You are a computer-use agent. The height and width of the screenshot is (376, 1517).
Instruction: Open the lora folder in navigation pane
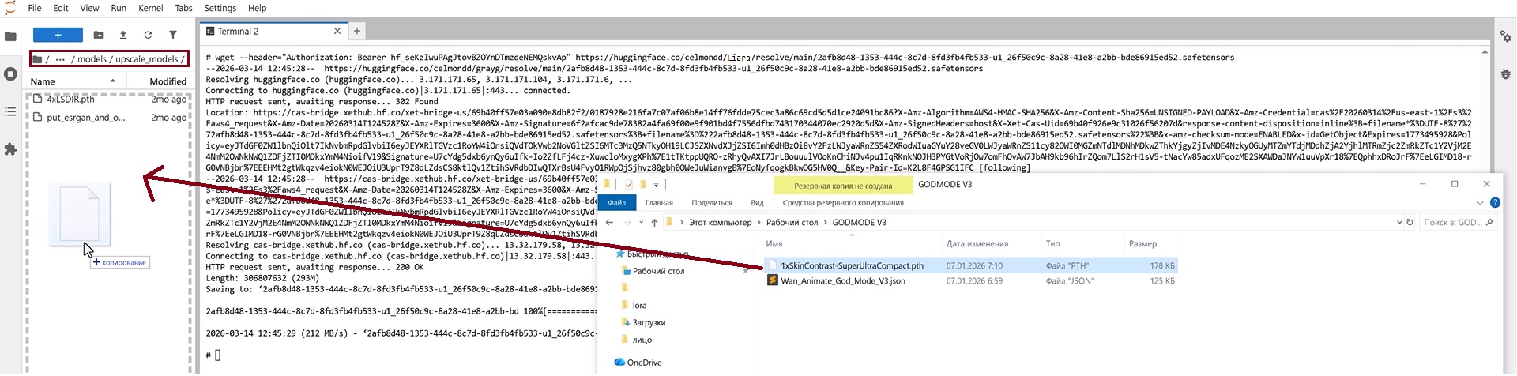pos(639,306)
